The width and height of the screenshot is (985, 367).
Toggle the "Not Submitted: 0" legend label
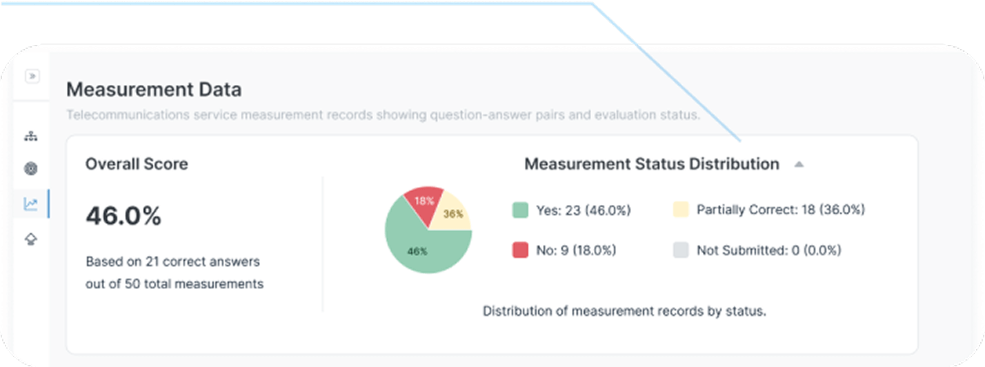(x=768, y=250)
